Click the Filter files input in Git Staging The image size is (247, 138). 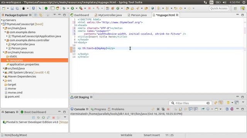(x=190, y=103)
